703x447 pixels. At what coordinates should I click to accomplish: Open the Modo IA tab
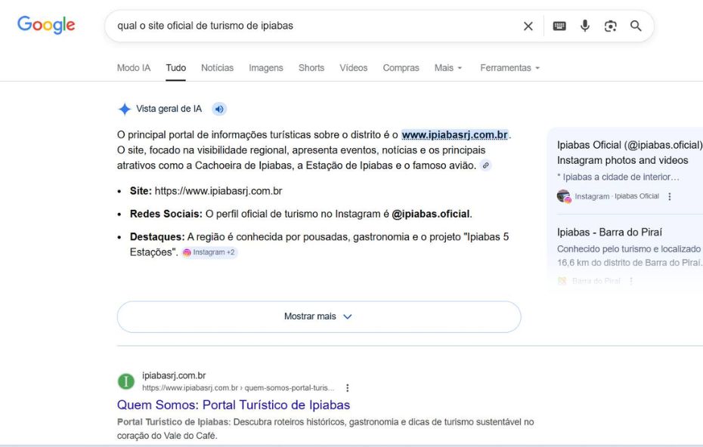[134, 68]
